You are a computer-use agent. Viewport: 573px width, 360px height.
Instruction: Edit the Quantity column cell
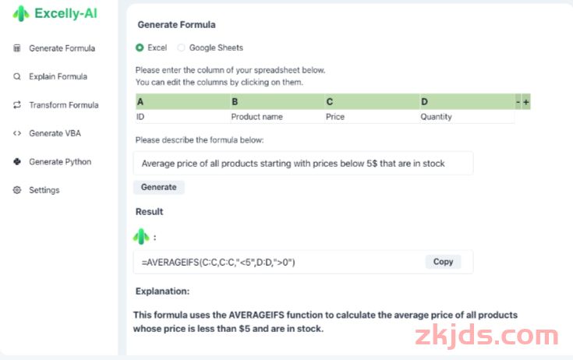click(x=467, y=117)
